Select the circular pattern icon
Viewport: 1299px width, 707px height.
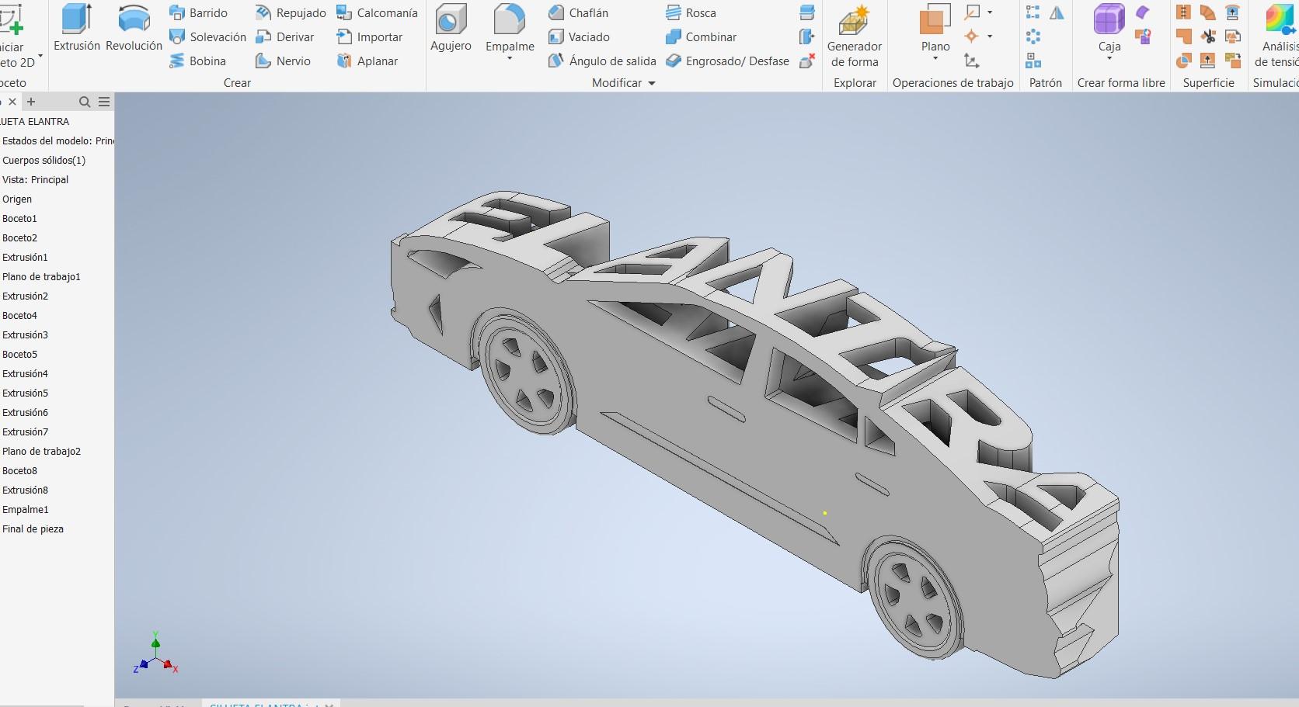(1033, 36)
